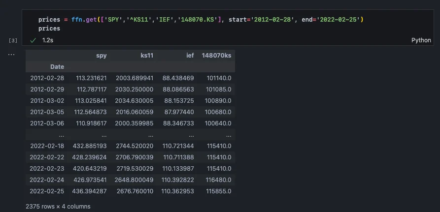The image size is (440, 212).
Task: Click the ks11 value 2648.800049
Action: (x=135, y=180)
